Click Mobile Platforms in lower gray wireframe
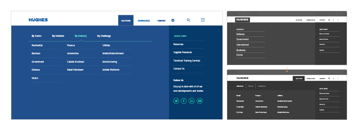This screenshot has width=358, height=131. click(283, 112)
